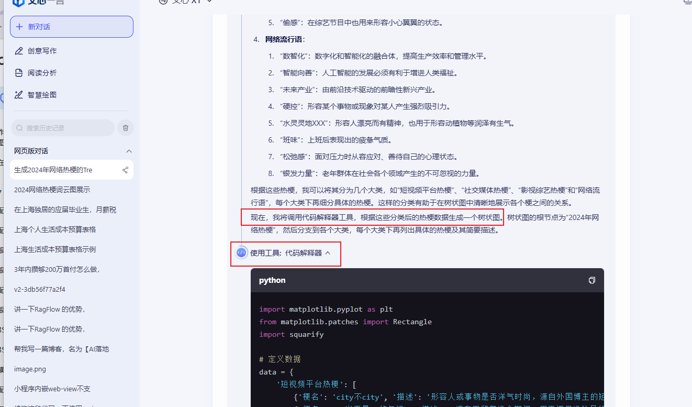Viewport: 692px width, 407px height.
Task: Click the text line about “智能向善”
Action: pos(370,73)
